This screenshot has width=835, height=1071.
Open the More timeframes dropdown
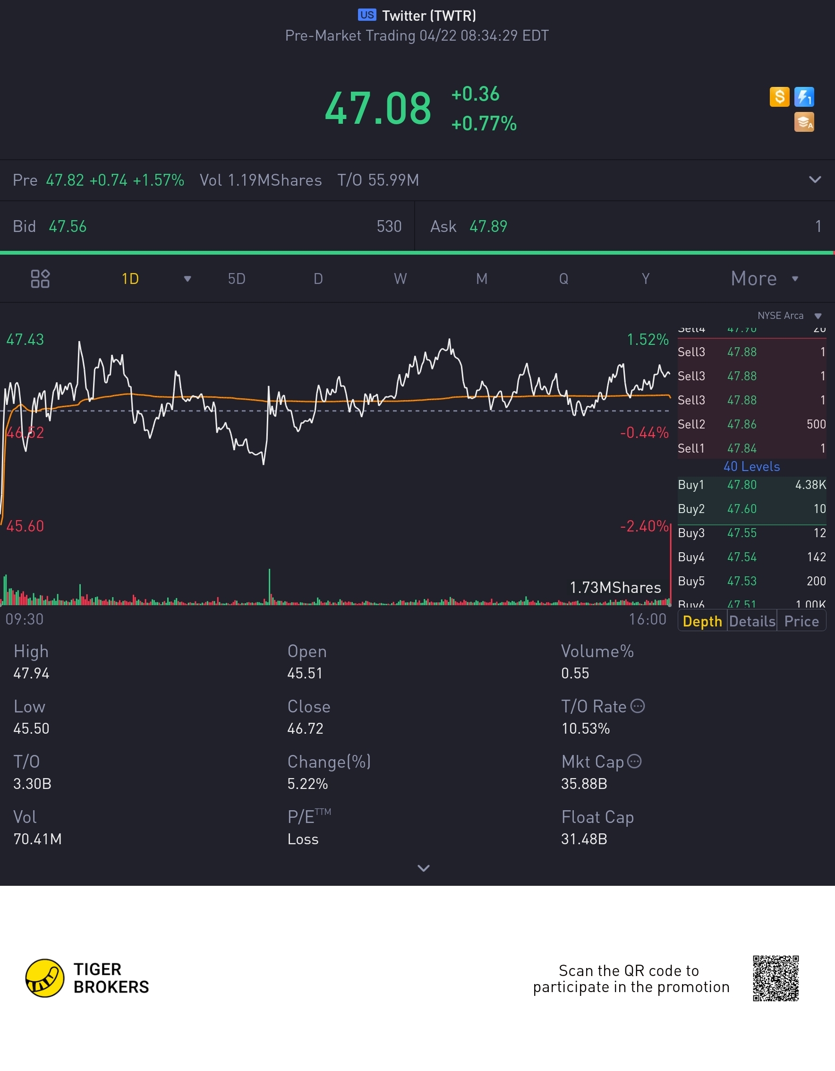pyautogui.click(x=765, y=279)
